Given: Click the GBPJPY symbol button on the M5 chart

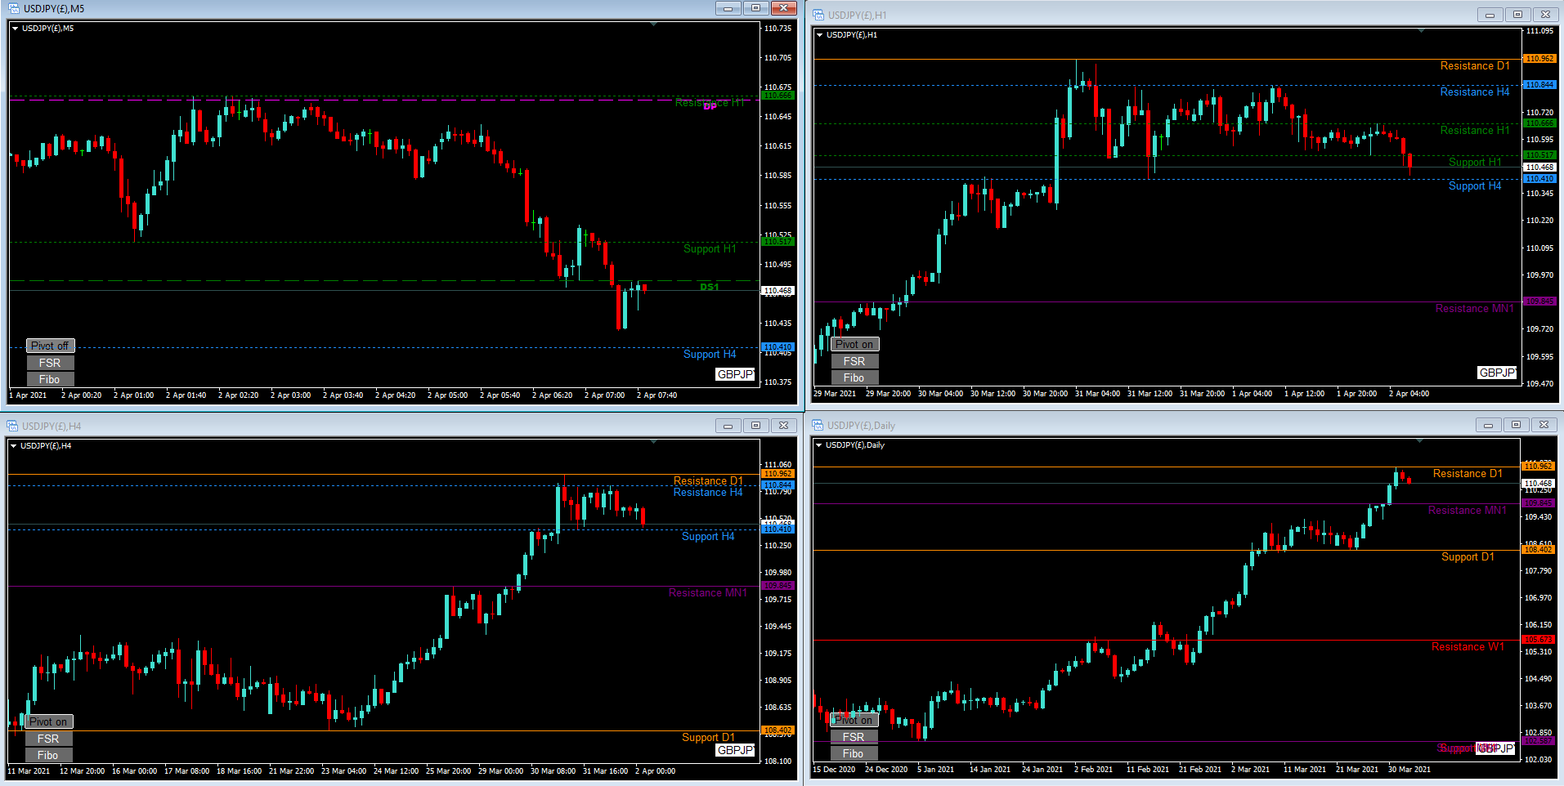Looking at the screenshot, I should pyautogui.click(x=735, y=374).
